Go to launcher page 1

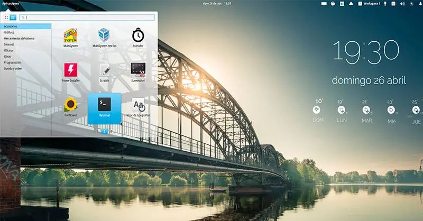click(97, 132)
